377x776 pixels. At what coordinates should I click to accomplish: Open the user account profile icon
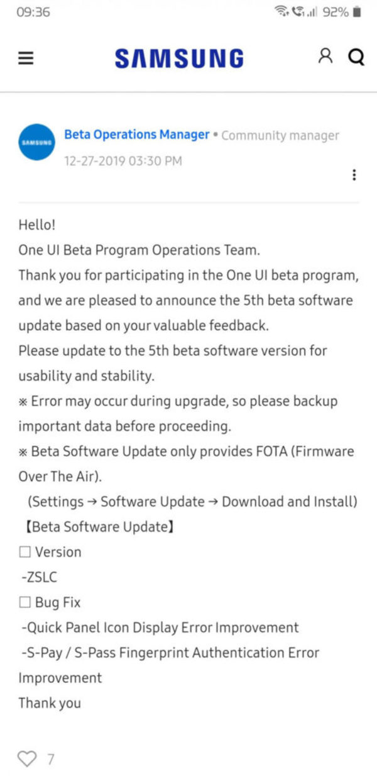coord(325,57)
